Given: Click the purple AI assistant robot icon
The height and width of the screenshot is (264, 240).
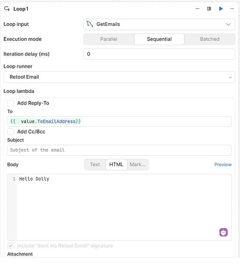Looking at the screenshot, I should click(224, 232).
